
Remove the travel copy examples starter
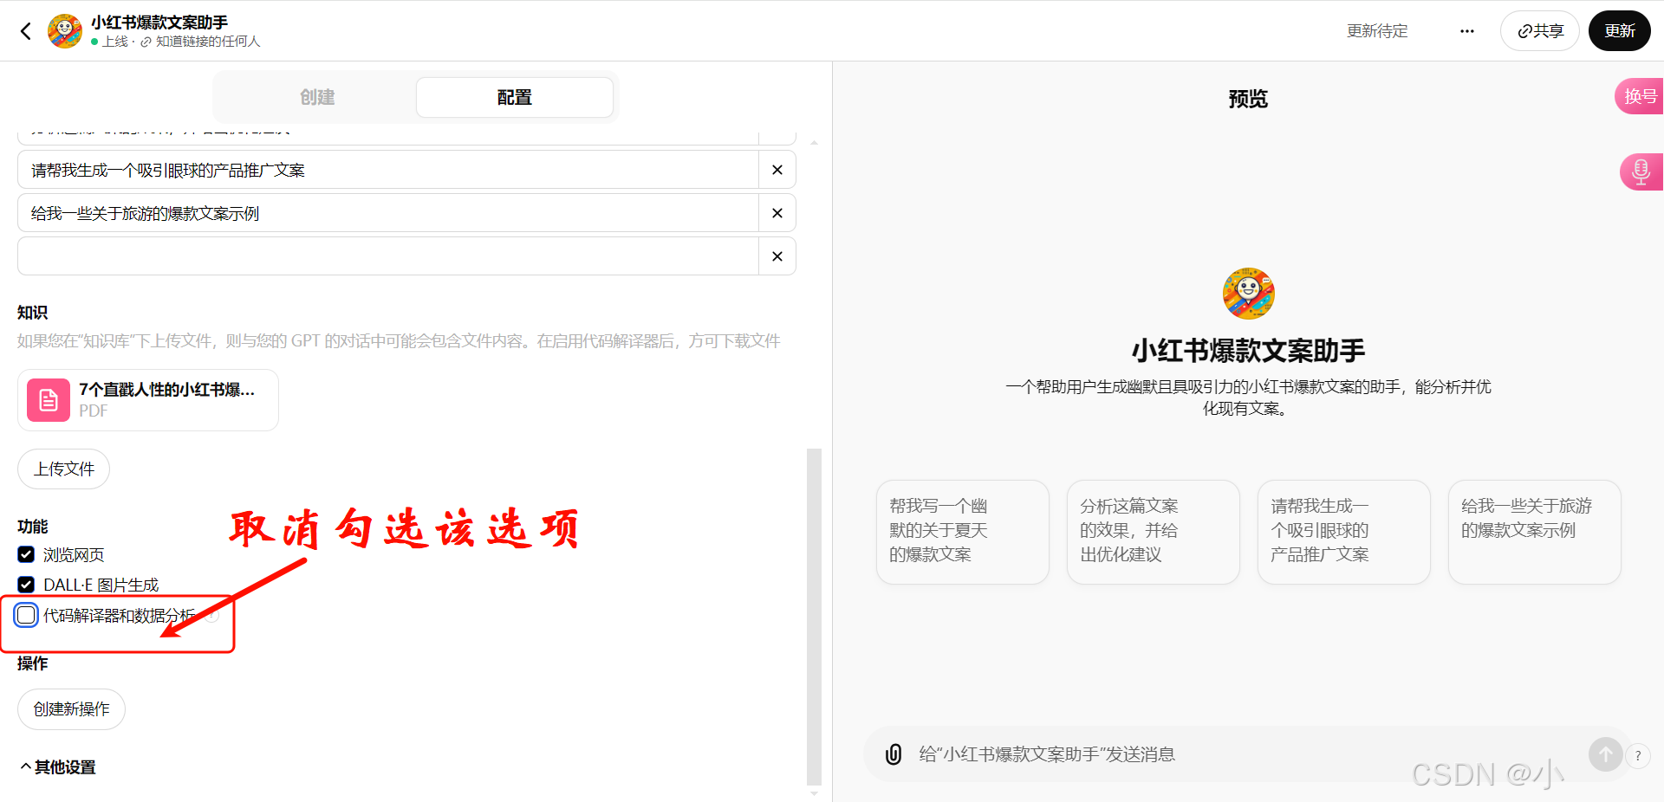coord(777,213)
